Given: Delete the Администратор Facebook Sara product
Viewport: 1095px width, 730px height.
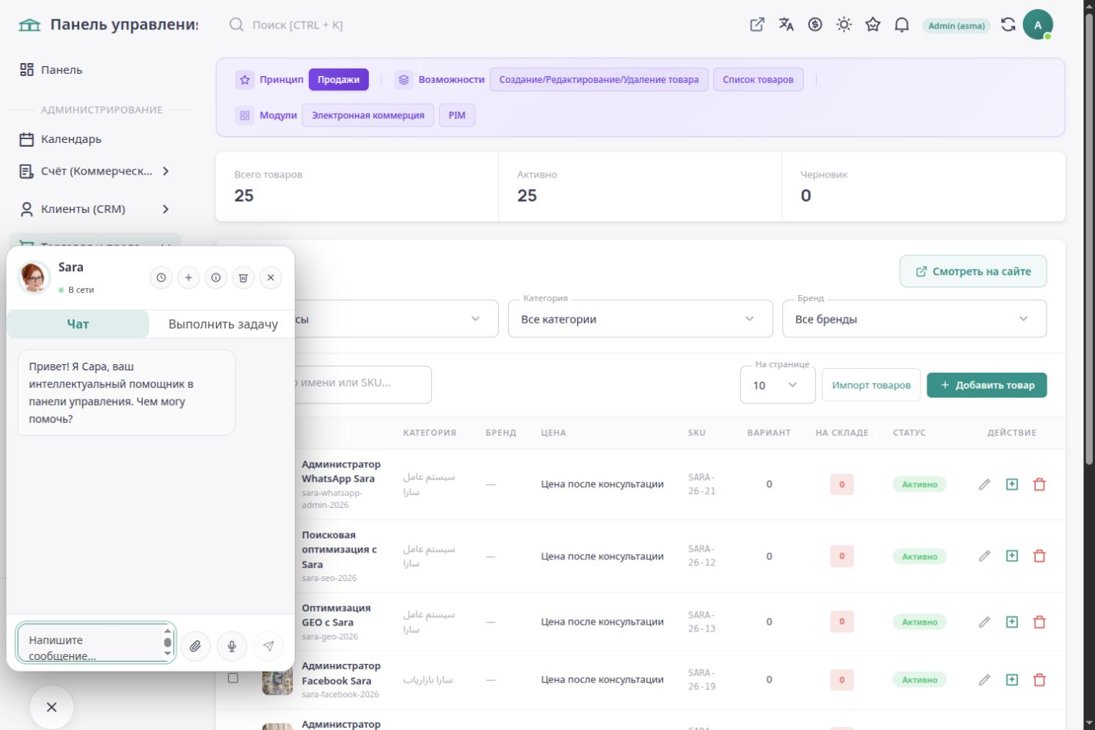Looking at the screenshot, I should (1040, 679).
